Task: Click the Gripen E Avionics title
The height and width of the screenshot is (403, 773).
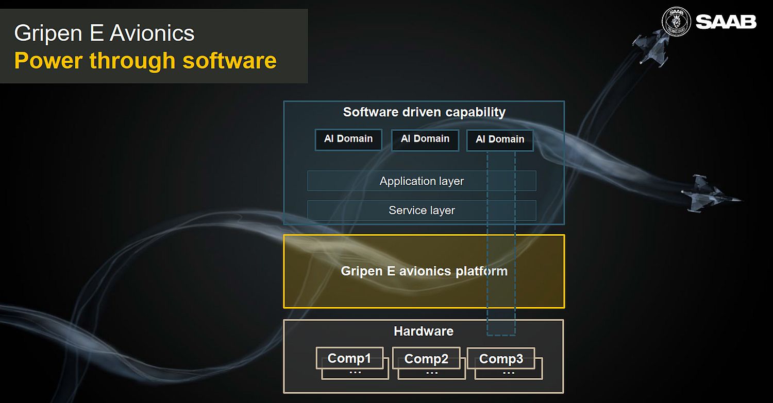Action: point(105,33)
